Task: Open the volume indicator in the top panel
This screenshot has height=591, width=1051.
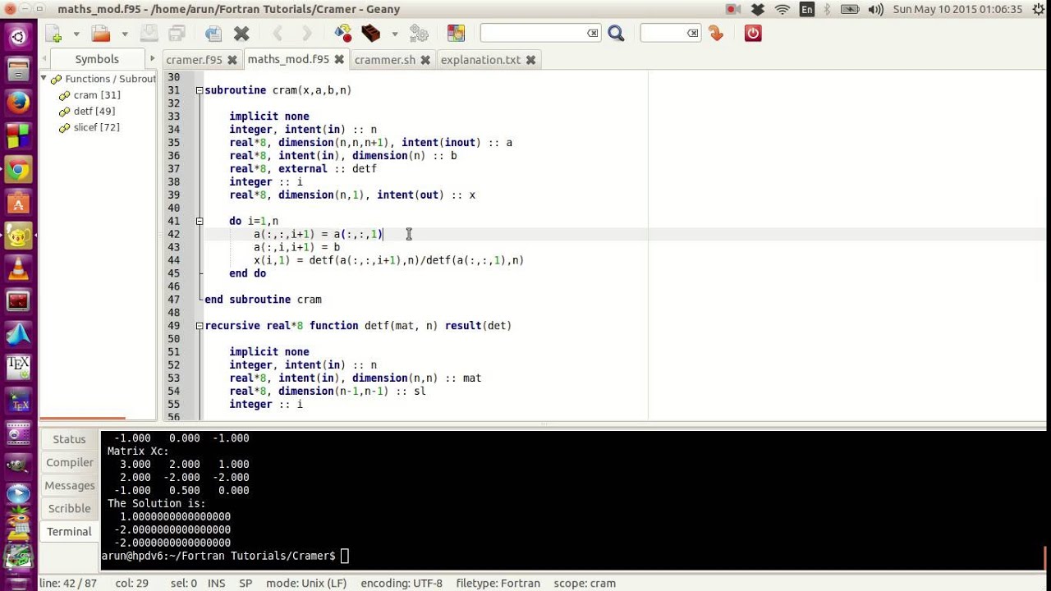Action: click(875, 9)
